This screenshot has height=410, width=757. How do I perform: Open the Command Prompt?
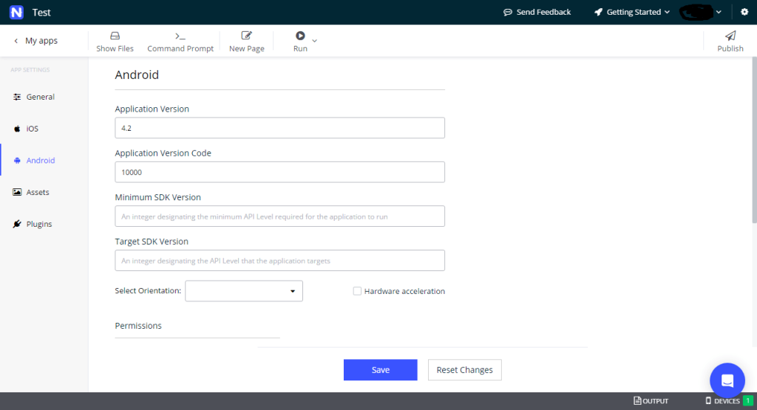(x=180, y=41)
